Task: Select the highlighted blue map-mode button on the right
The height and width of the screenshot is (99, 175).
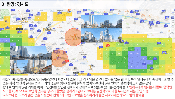Action: [x=173, y=18]
